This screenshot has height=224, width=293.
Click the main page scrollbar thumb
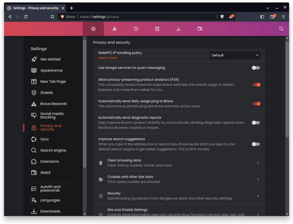287,89
